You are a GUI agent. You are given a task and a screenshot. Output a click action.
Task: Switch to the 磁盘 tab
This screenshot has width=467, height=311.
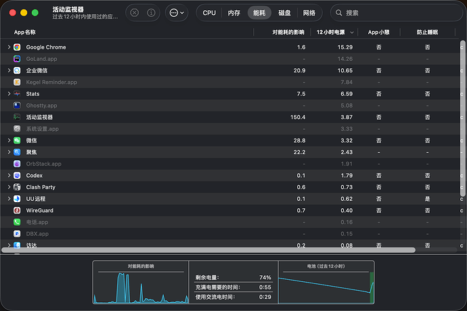point(284,13)
